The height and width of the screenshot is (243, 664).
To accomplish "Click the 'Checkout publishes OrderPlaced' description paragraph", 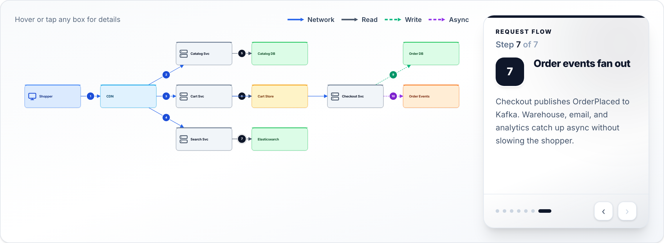I will [x=562, y=121].
